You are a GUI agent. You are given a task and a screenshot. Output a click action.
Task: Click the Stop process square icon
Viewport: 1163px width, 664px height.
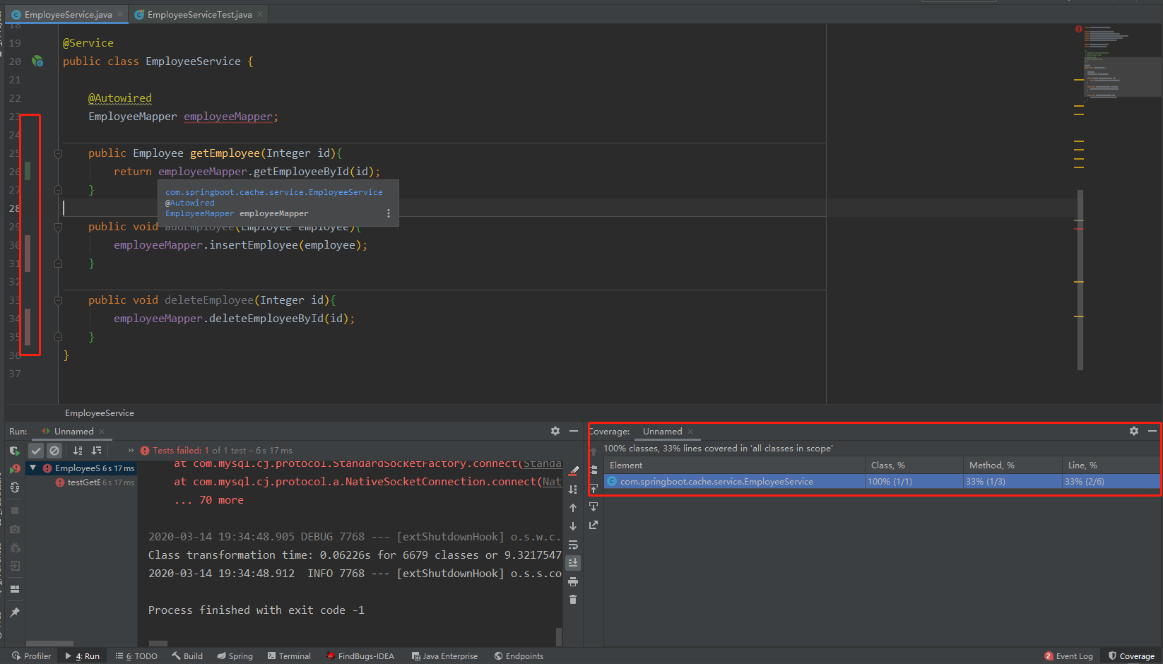[x=15, y=511]
